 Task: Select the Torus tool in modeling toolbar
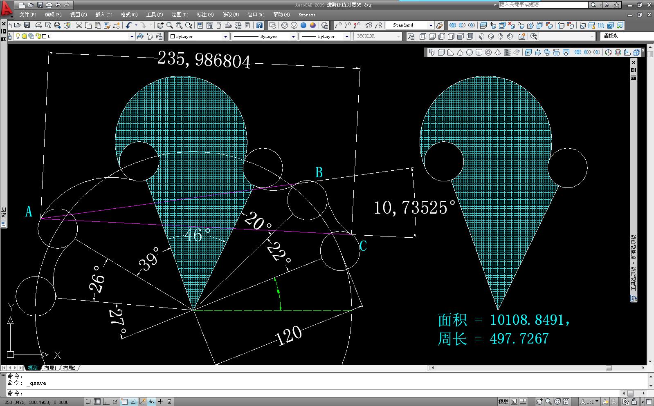pyautogui.click(x=488, y=52)
